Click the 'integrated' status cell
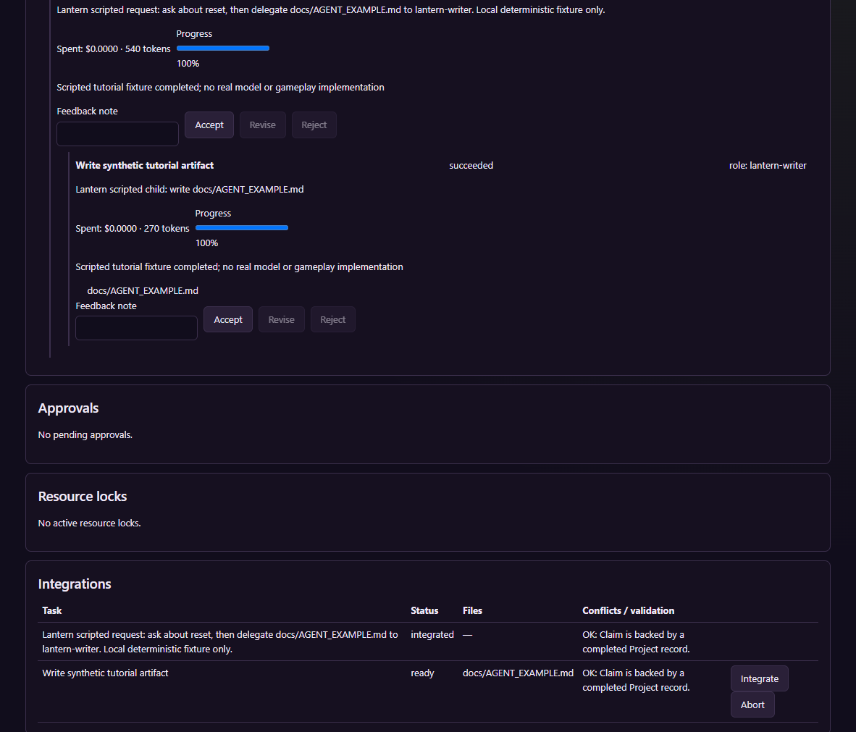Image resolution: width=856 pixels, height=732 pixels. pos(432,635)
